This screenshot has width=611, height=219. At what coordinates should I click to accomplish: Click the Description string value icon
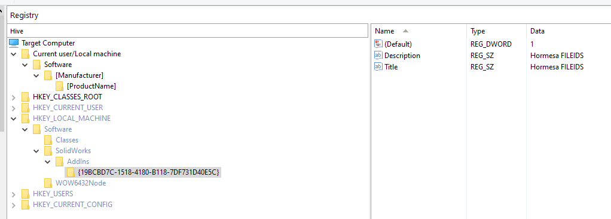(378, 55)
